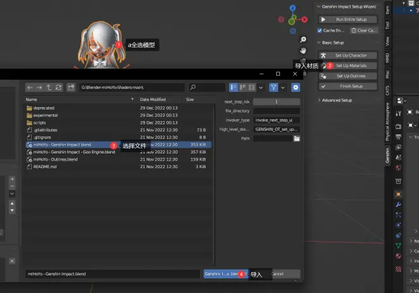Open the scripts folder
Image resolution: width=419 pixels, height=293 pixels.
tap(118, 123)
